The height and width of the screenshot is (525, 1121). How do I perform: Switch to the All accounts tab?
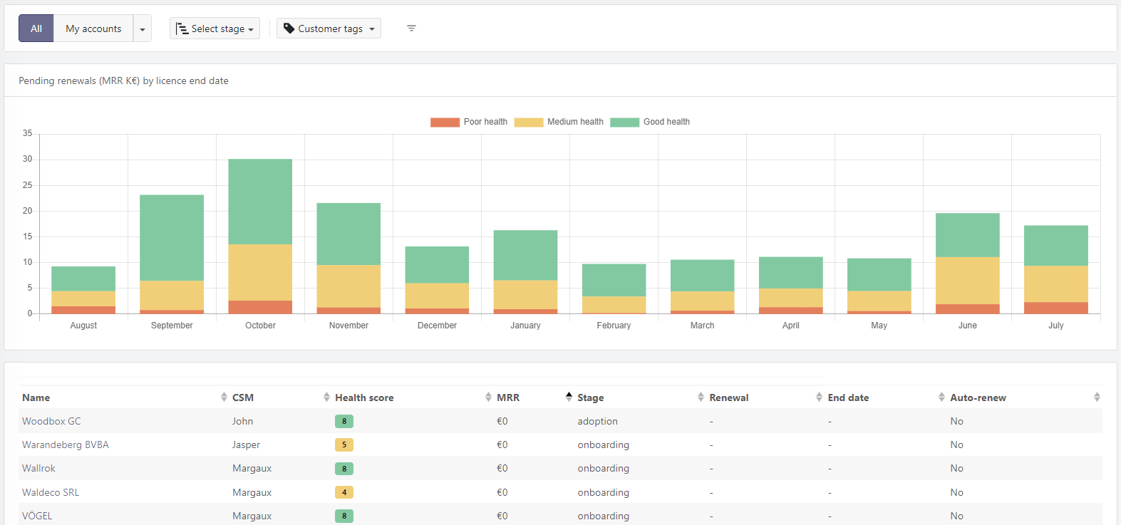(36, 28)
